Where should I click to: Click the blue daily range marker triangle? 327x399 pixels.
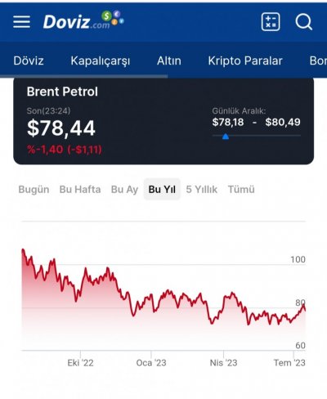pos(226,137)
